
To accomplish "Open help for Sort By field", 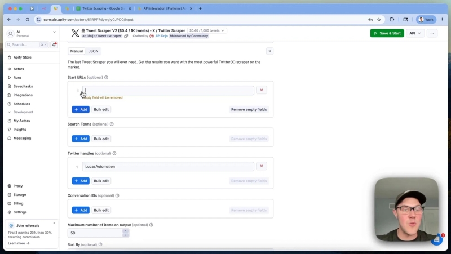I will 100,244.
